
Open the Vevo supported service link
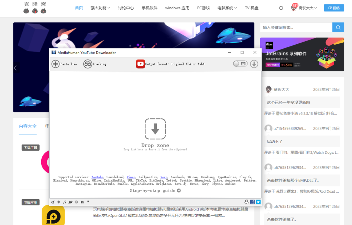164,177
